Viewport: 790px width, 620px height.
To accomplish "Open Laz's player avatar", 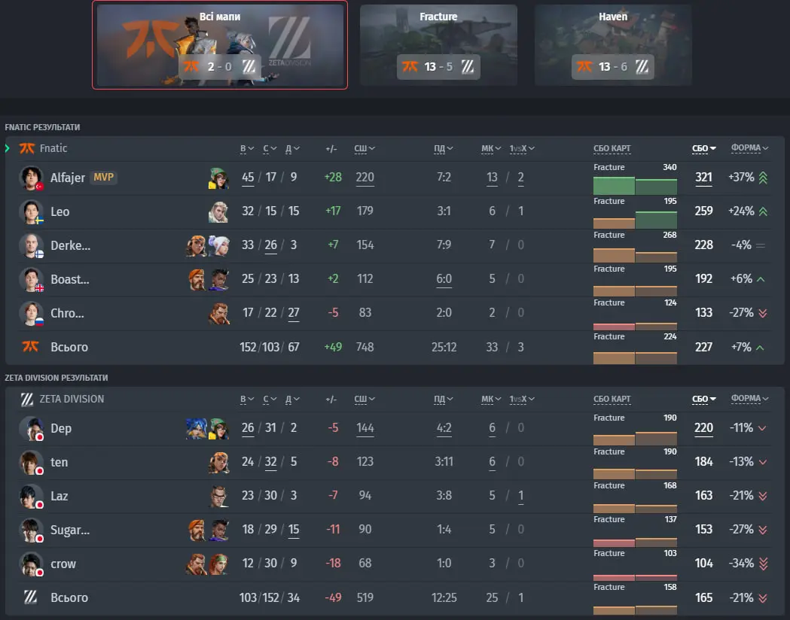I will pos(31,496).
